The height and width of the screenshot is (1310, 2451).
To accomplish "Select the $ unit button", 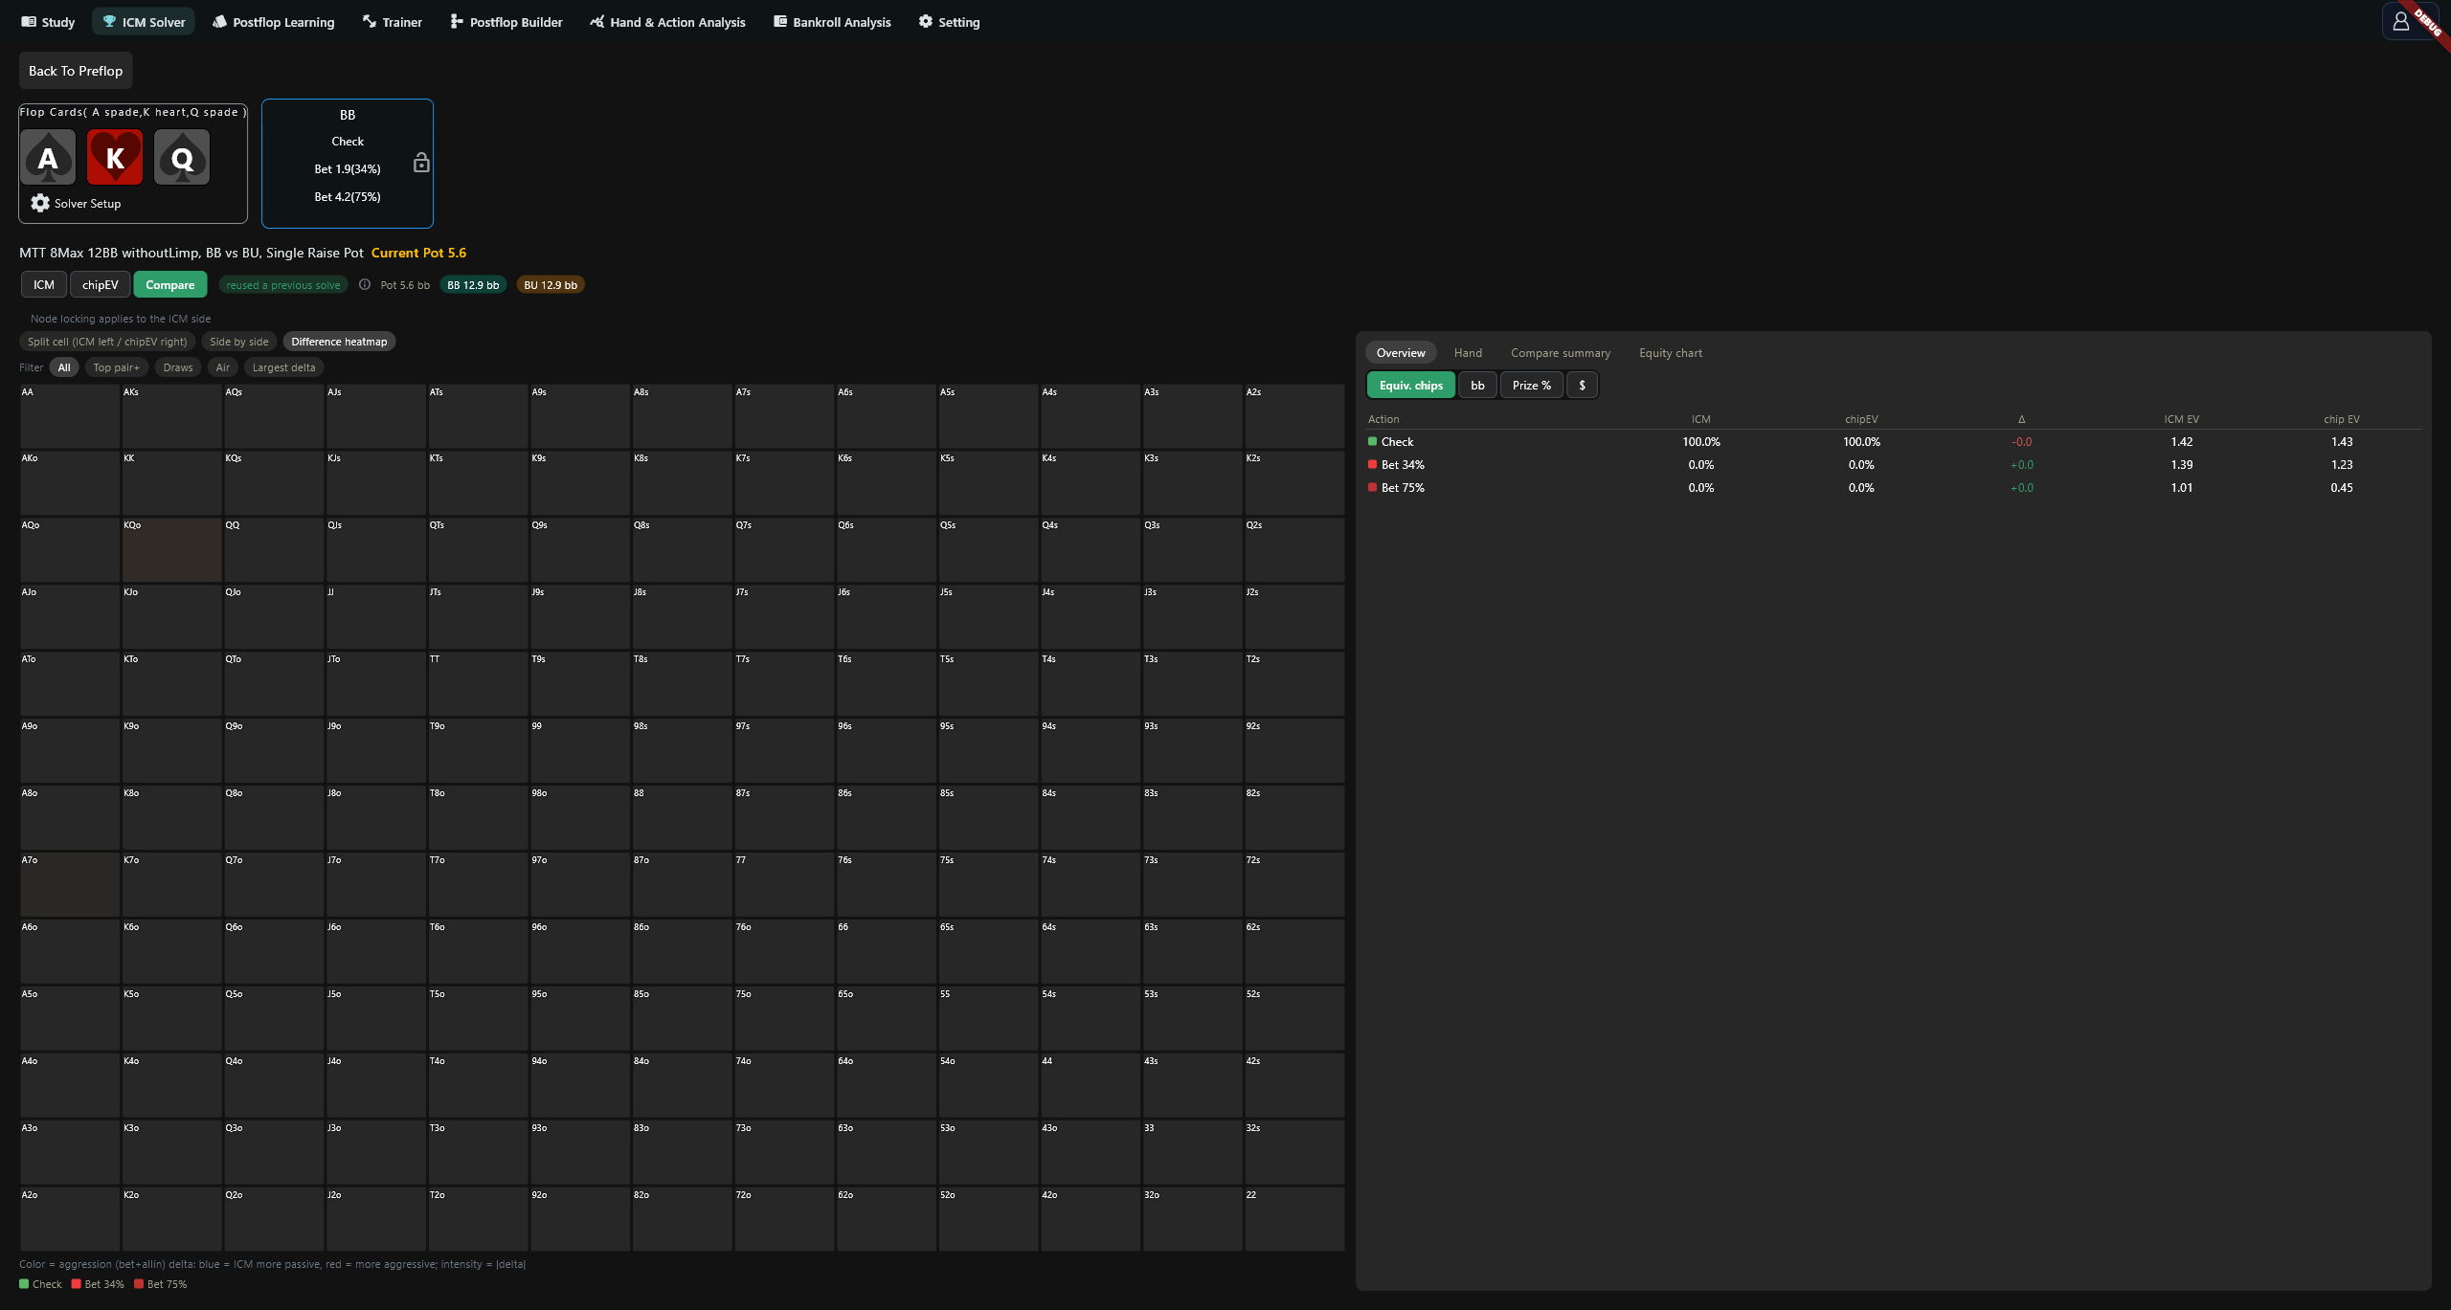I will click(x=1582, y=385).
